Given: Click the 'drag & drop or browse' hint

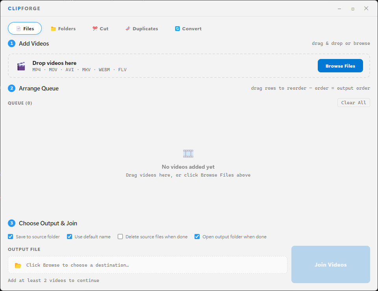Looking at the screenshot, I should pyautogui.click(x=341, y=43).
